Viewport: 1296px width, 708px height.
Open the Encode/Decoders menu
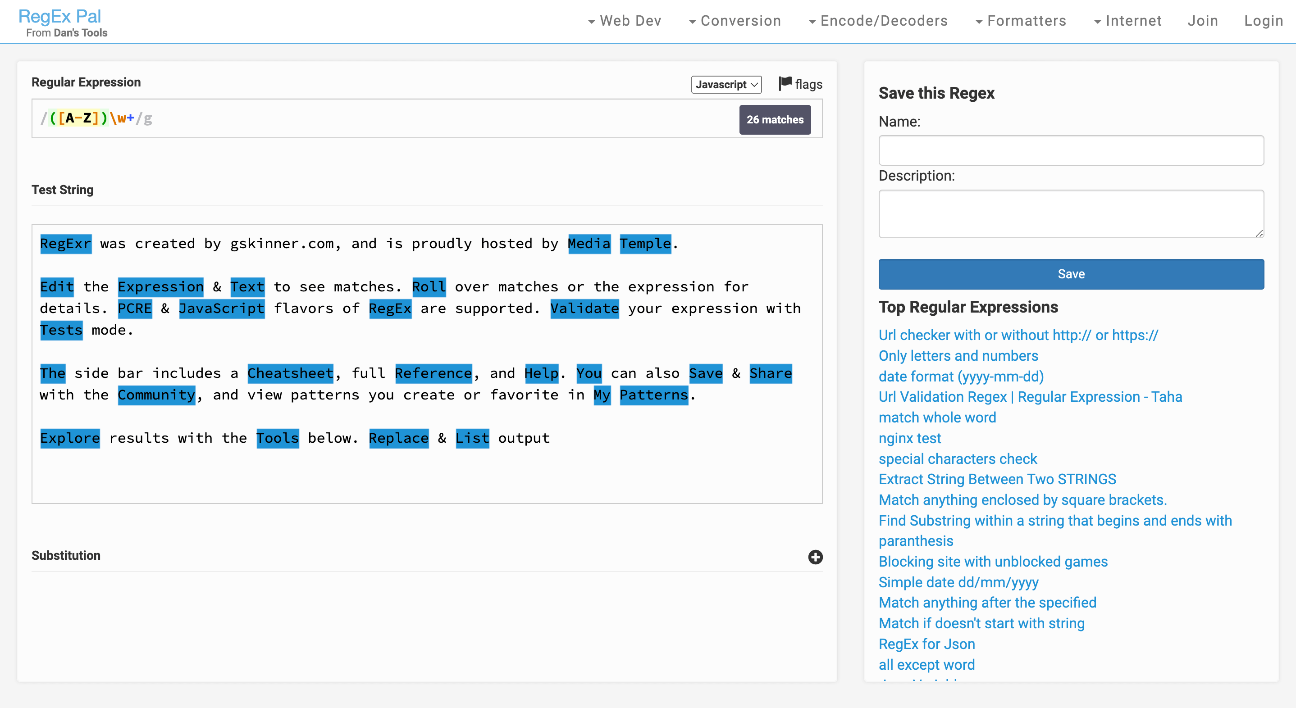[x=878, y=21]
